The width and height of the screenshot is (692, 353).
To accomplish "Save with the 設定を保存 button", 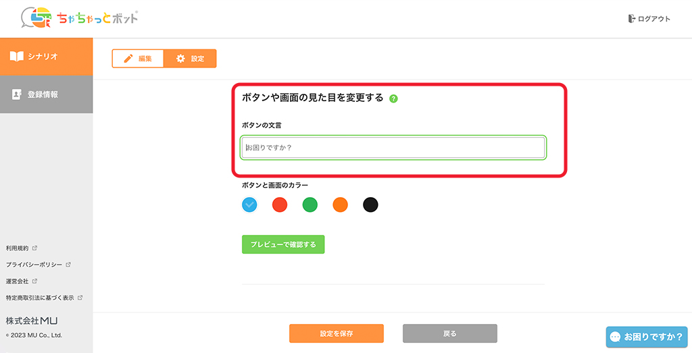I will pyautogui.click(x=337, y=333).
